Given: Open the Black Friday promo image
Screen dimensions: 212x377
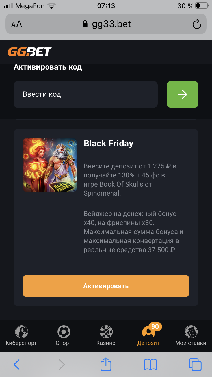Looking at the screenshot, I should (50, 165).
